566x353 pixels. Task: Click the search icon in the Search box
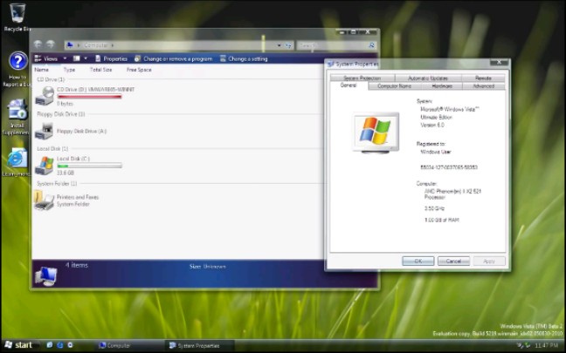(371, 45)
